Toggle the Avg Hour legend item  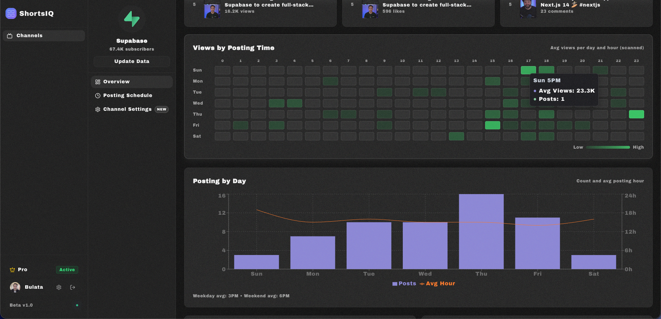click(x=437, y=284)
